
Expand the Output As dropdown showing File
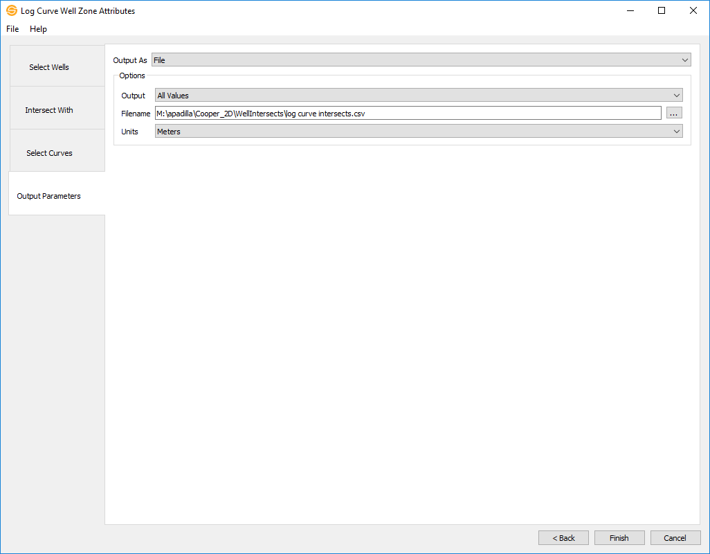click(x=421, y=60)
